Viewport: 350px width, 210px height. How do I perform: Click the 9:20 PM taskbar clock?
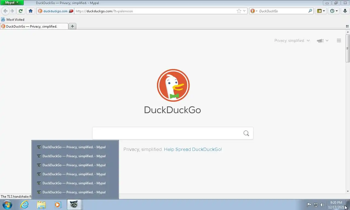(x=336, y=205)
